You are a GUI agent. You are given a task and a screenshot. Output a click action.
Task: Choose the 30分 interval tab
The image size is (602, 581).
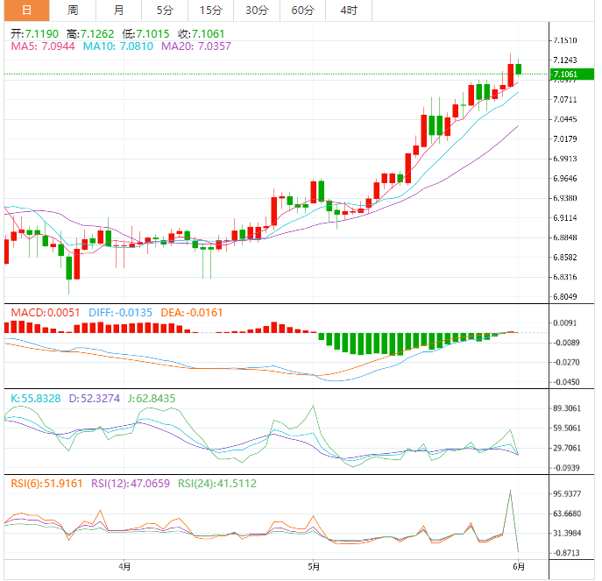pyautogui.click(x=257, y=11)
